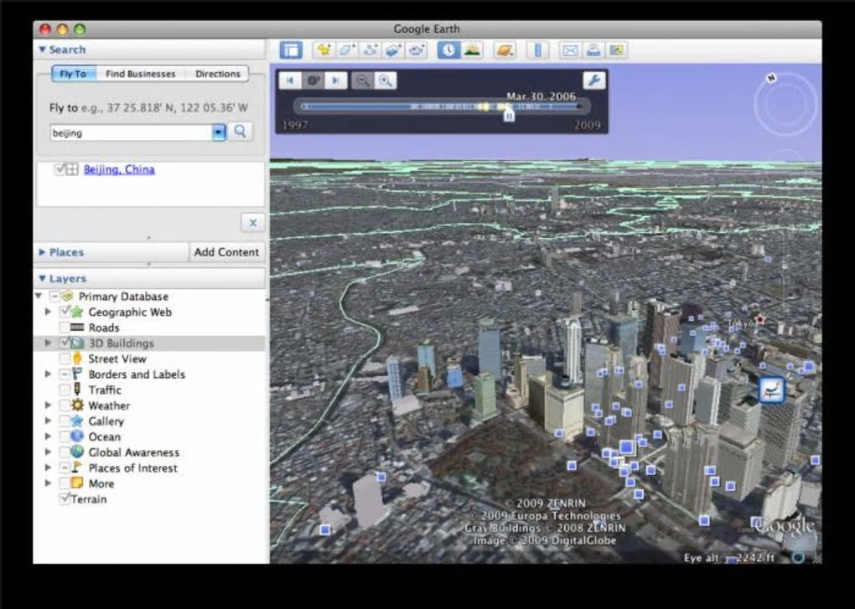Open time slider wrench options

click(x=593, y=80)
